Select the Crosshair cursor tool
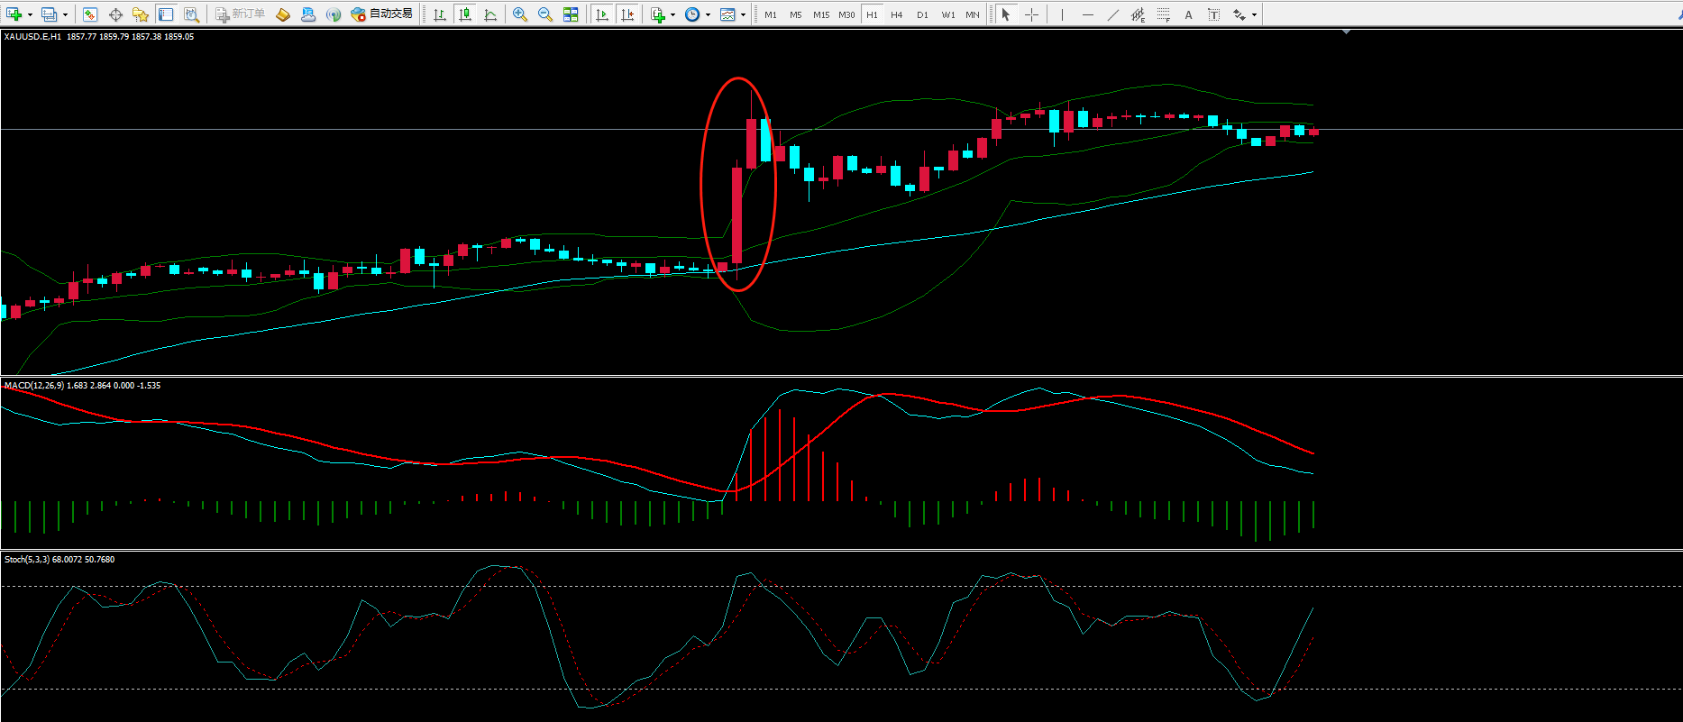The image size is (1683, 722). 1031,14
